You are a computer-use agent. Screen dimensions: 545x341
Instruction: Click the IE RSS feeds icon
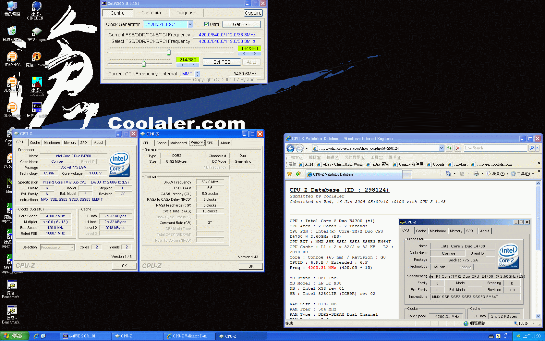point(462,174)
